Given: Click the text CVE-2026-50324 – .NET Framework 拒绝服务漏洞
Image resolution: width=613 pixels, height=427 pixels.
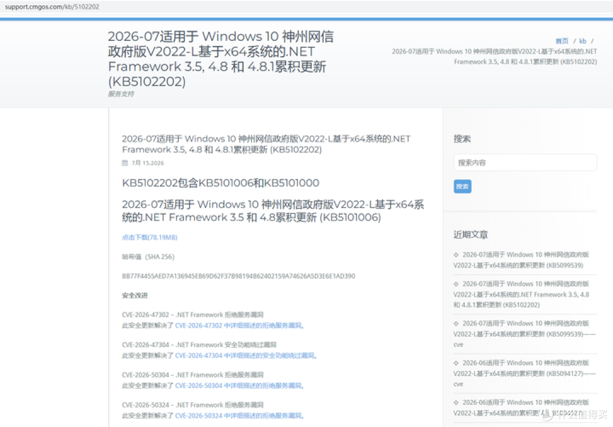Looking at the screenshot, I should click(193, 405).
